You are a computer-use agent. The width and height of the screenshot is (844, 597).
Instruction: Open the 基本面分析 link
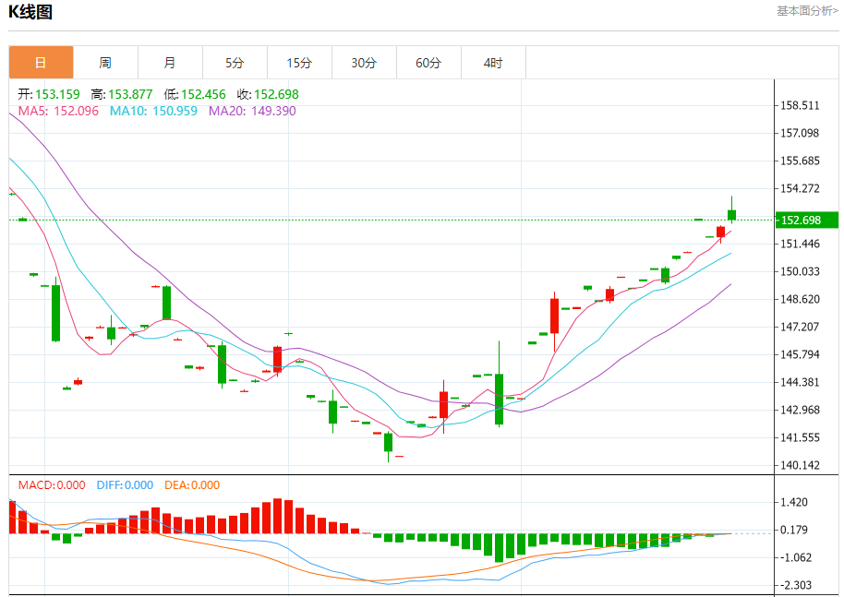(807, 11)
